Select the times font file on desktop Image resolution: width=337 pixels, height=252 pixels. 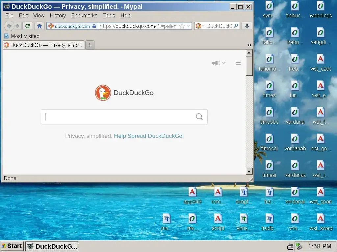[269, 90]
